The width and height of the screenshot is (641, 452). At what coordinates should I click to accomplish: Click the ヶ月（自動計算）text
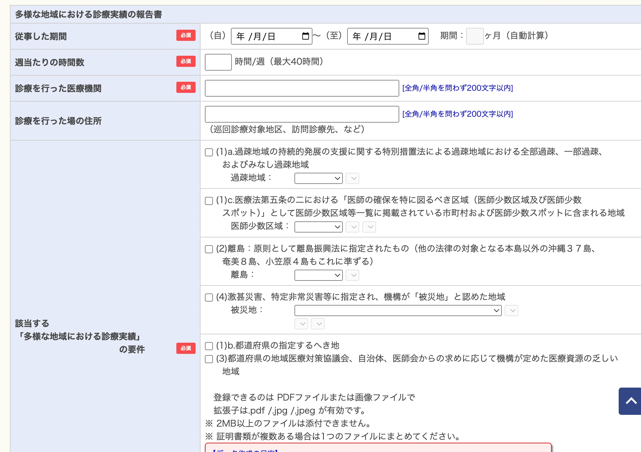[x=516, y=36]
